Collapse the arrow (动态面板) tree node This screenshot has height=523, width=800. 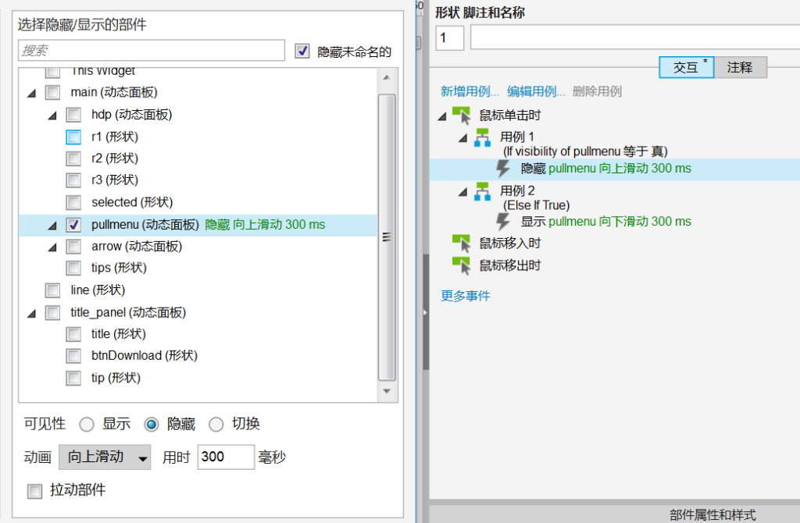point(52,247)
